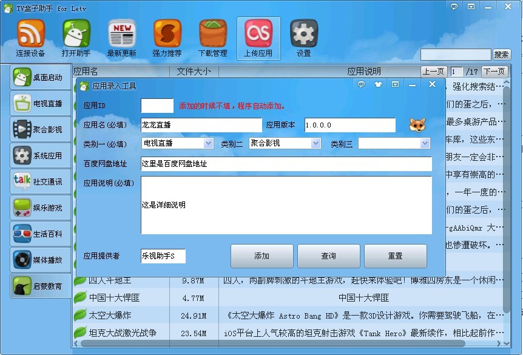Image resolution: width=523 pixels, height=355 pixels.
Task: Click leaf icon beside 中国十大悍匪
Action: (80, 297)
